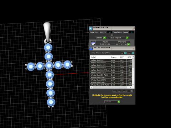Click the green arrow next to 1,11tw
Screen dimensions: 171x128
coord(129,44)
